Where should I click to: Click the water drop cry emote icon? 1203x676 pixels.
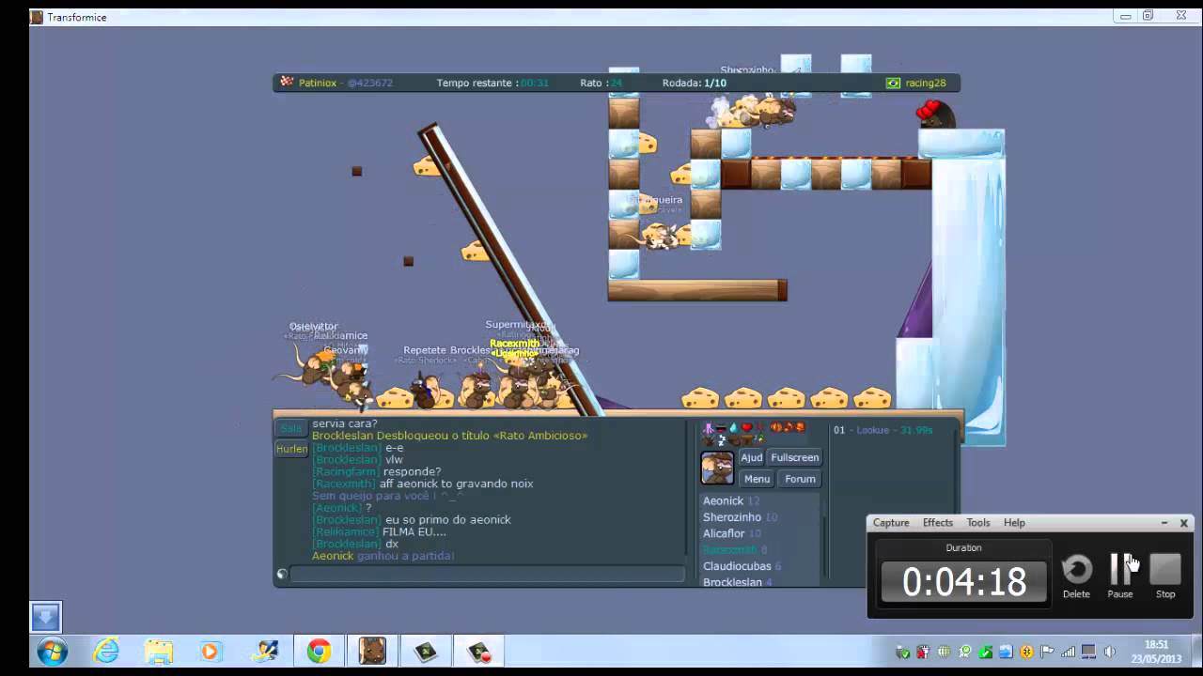(x=733, y=428)
